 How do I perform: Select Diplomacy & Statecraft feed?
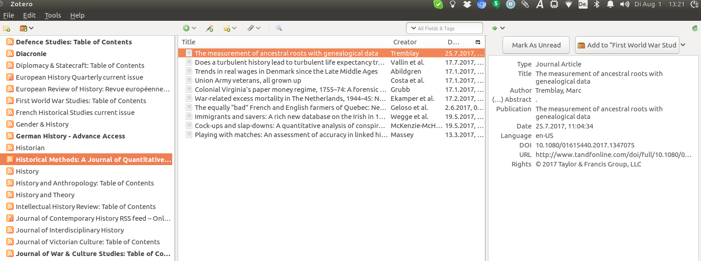[86, 66]
